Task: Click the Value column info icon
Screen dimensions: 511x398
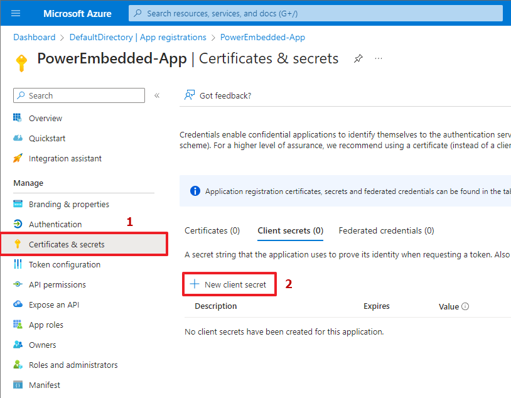Action: (x=465, y=306)
